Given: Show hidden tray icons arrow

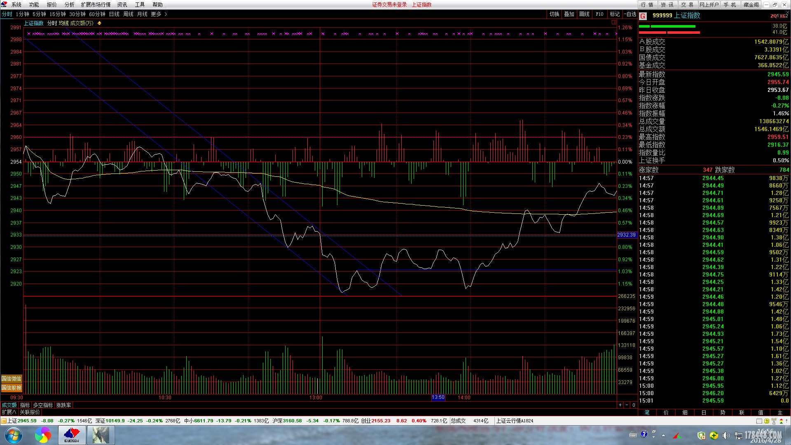Looking at the screenshot, I should click(x=663, y=435).
